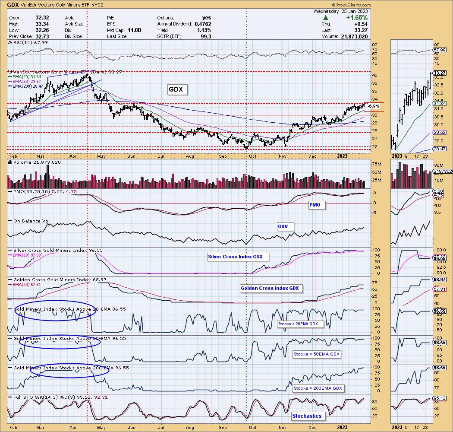
Task: Click the Stochastics label box
Action: click(307, 416)
